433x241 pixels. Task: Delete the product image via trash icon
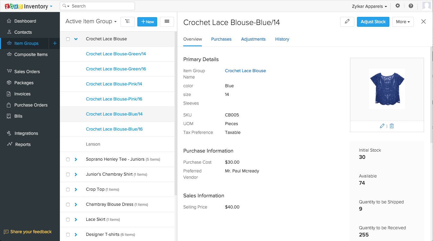point(392,126)
